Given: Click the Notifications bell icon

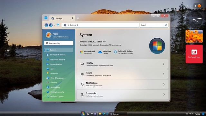Looking at the screenshot, I should click(82, 84).
